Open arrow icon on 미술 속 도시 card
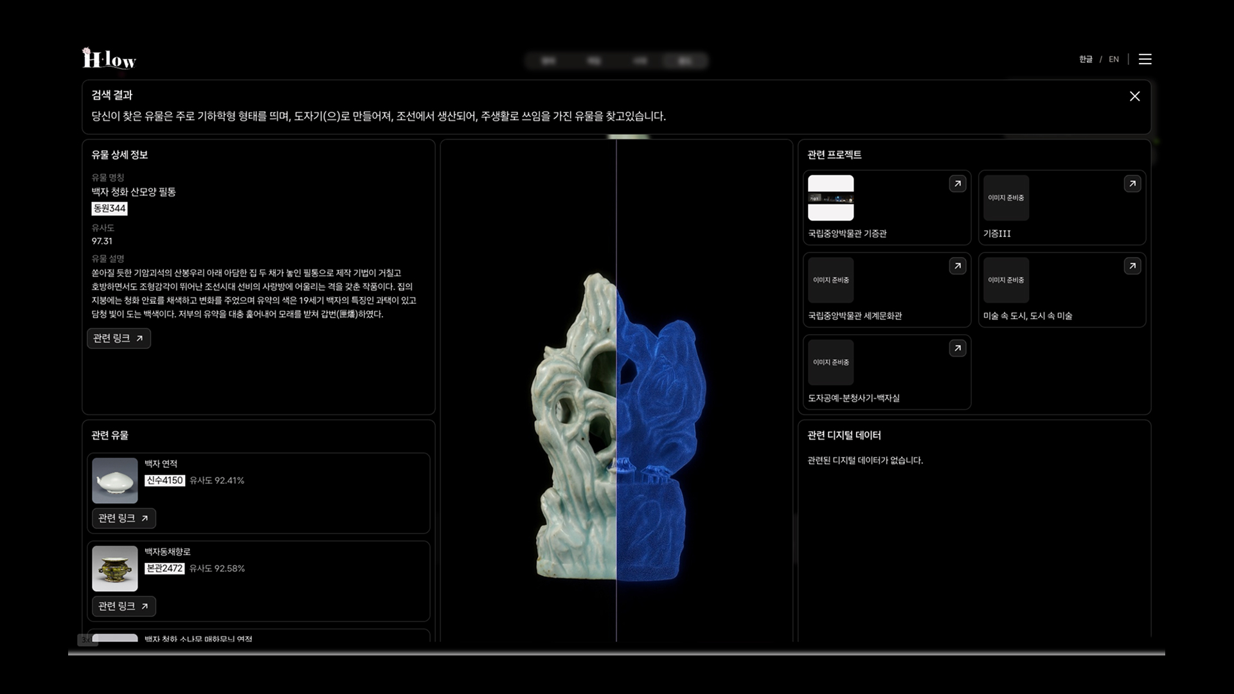The height and width of the screenshot is (694, 1234). pos(1132,266)
